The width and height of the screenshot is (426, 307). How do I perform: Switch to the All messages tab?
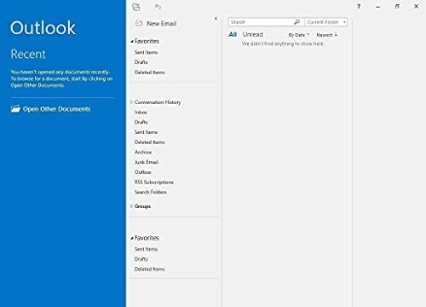(x=233, y=34)
